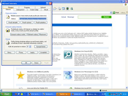The height and width of the screenshot is (96, 128).
Task: Open the Windows Live Search (EN) heading
Action: (83, 51)
